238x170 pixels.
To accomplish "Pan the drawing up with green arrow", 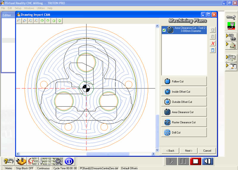I will (x=42, y=21).
